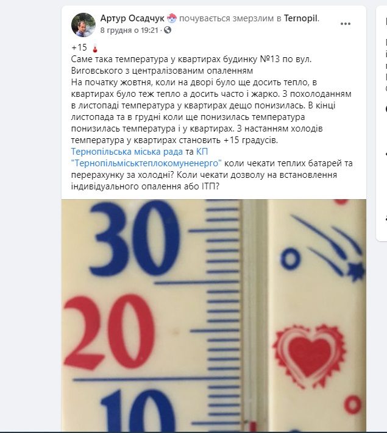Image resolution: width=387 pixels, height=433 pixels.
Task: Click the cold-face feeling emoji icon
Action: point(172,18)
